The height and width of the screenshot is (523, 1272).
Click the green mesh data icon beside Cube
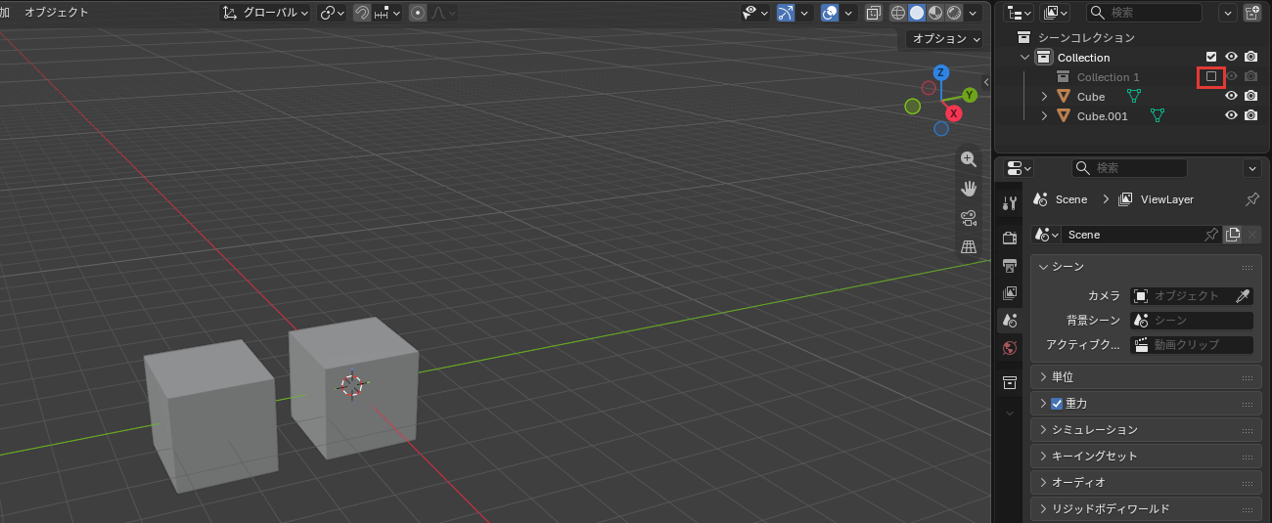pyautogui.click(x=1134, y=96)
